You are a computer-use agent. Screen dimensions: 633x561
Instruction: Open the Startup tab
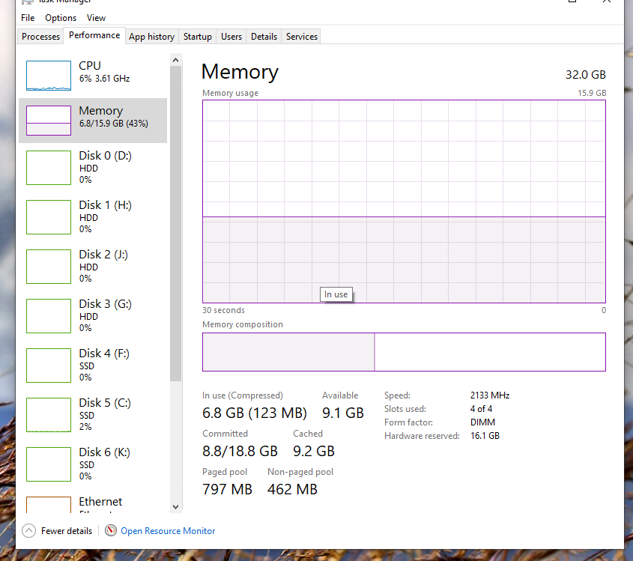pos(198,36)
